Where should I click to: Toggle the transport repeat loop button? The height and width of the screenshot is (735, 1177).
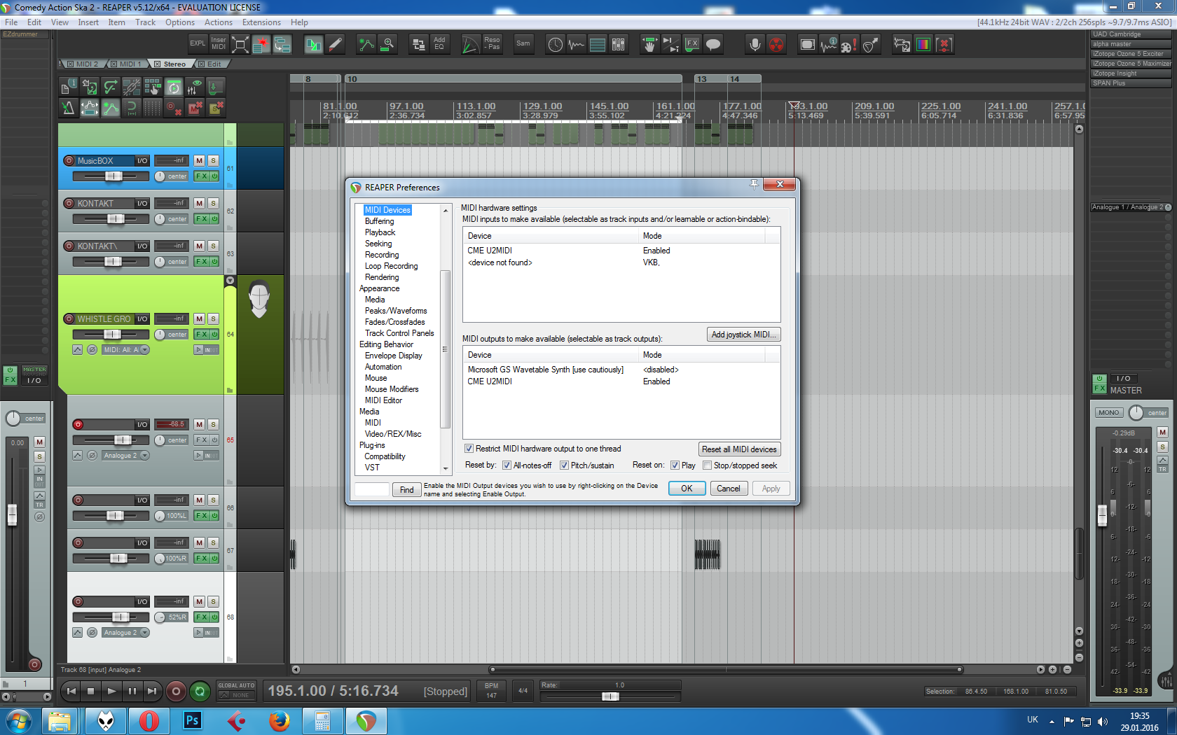click(200, 692)
